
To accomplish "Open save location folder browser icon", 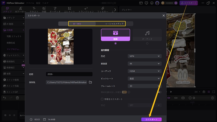I will coord(91,82).
